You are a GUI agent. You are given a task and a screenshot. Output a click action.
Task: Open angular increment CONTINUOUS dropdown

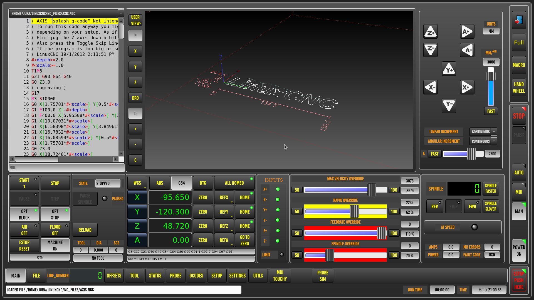(x=494, y=141)
